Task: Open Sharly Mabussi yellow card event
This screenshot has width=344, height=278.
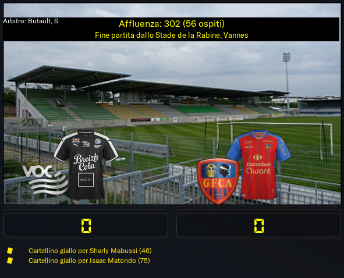Action: 90,251
